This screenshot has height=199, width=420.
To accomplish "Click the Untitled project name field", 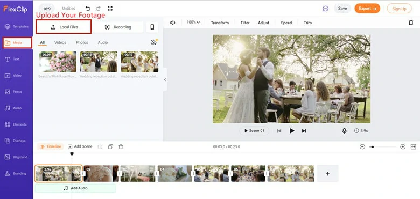I will click(69, 9).
